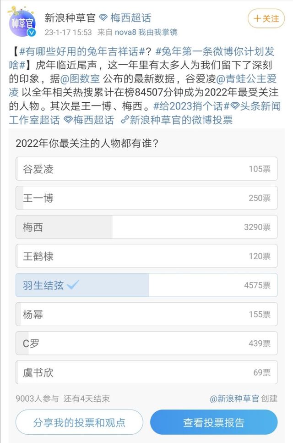Select poll option 王一博
Screen dimensions: 293x443
click(146, 198)
